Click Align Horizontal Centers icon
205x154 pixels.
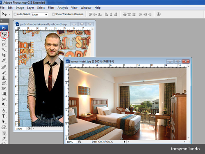(x=111, y=14)
